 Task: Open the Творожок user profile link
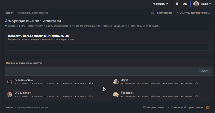127,93
